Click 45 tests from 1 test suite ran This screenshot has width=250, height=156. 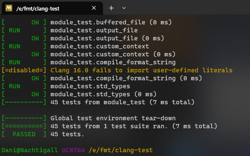click(x=134, y=126)
